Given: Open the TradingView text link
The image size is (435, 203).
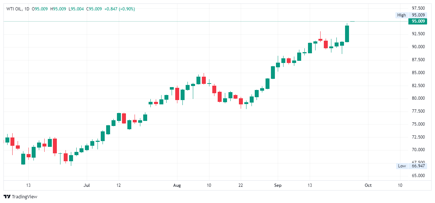Looking at the screenshot, I should [24, 197].
